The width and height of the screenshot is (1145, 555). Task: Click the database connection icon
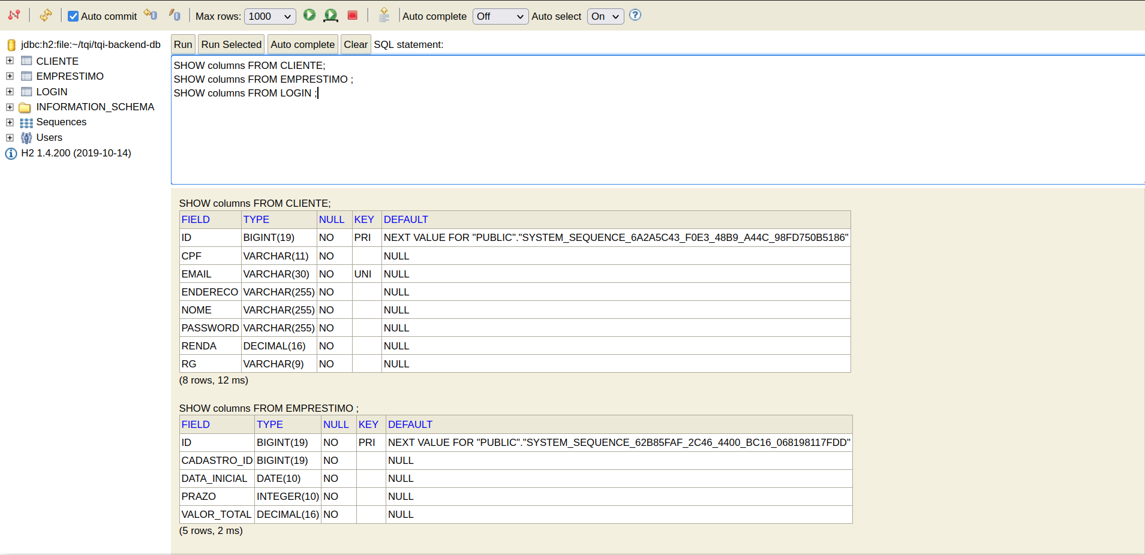(x=11, y=45)
